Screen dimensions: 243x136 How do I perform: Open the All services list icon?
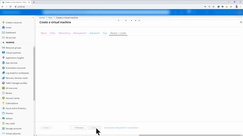point(3,38)
